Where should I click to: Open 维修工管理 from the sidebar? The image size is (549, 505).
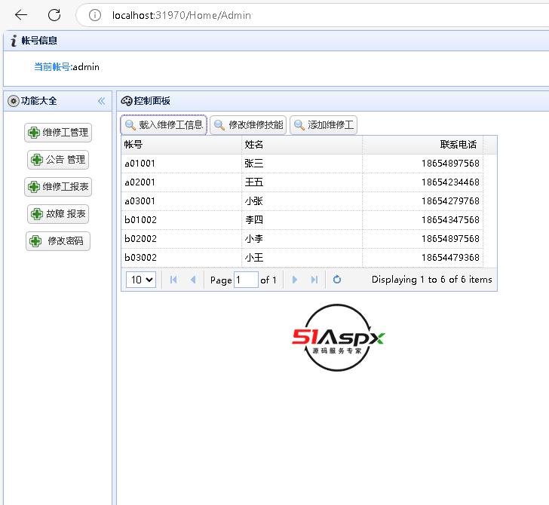(59, 133)
